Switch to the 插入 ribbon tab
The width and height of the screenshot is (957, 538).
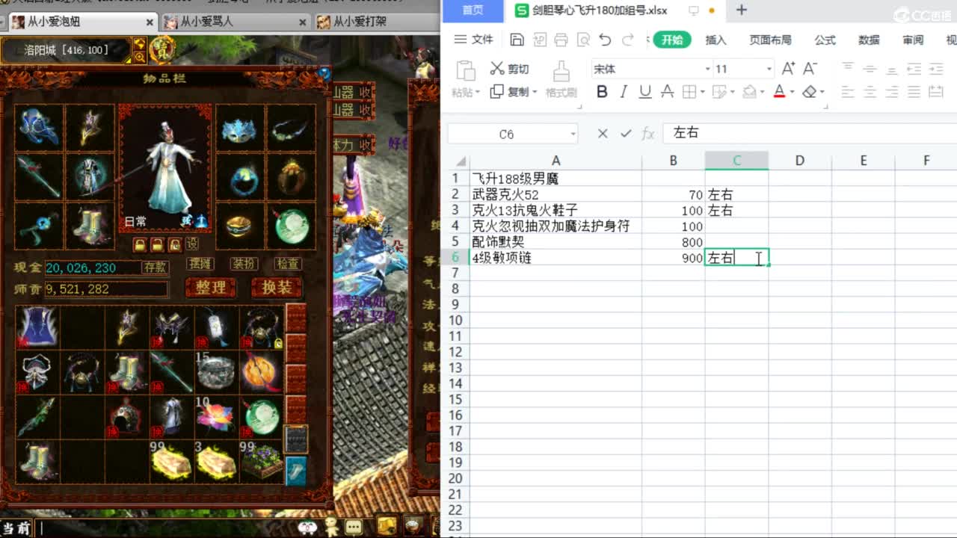[716, 40]
